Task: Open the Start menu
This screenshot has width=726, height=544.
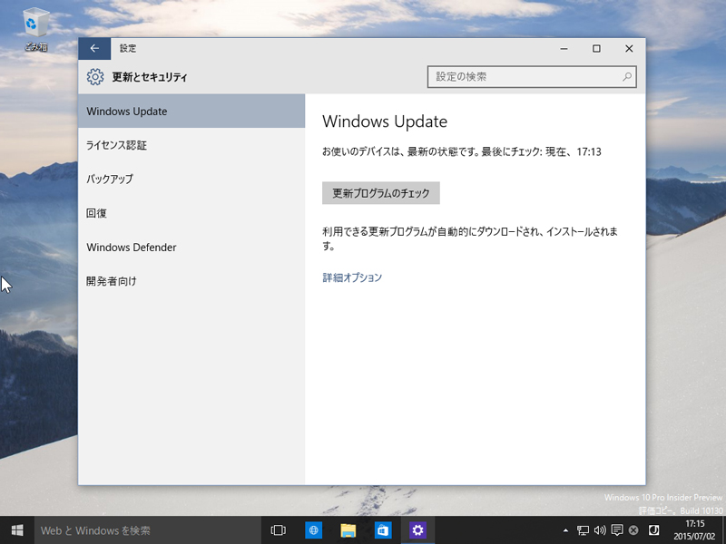Action: click(x=17, y=530)
